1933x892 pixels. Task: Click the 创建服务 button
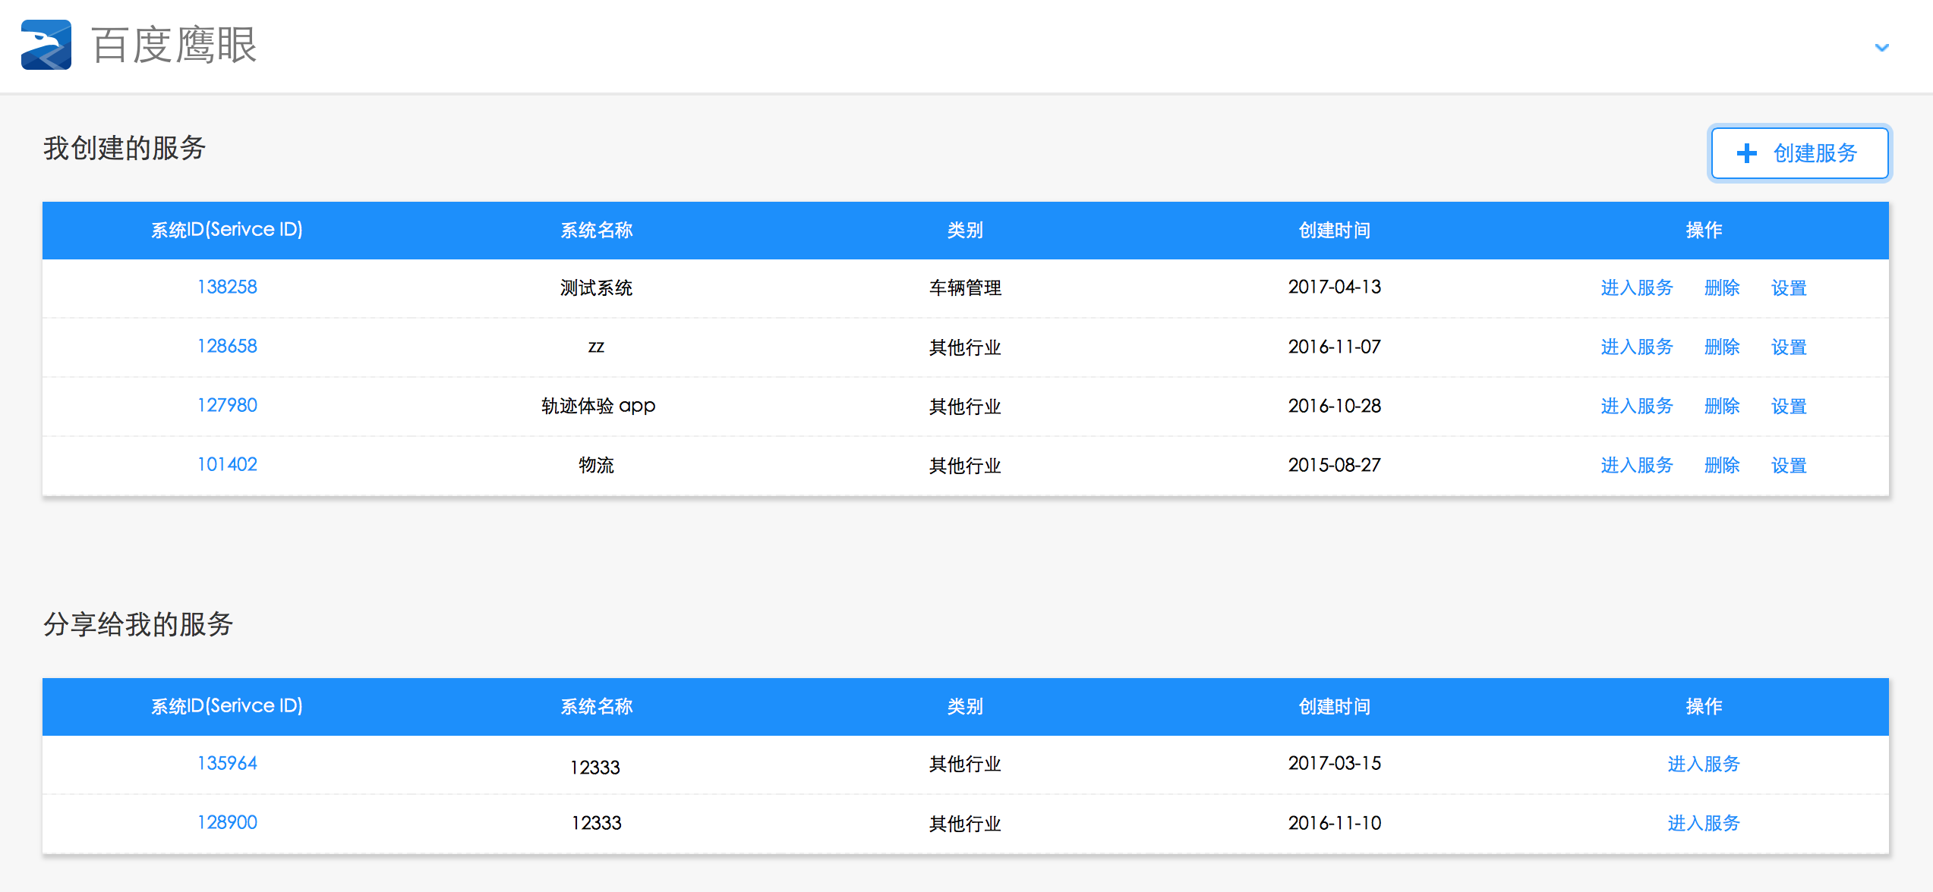point(1799,153)
